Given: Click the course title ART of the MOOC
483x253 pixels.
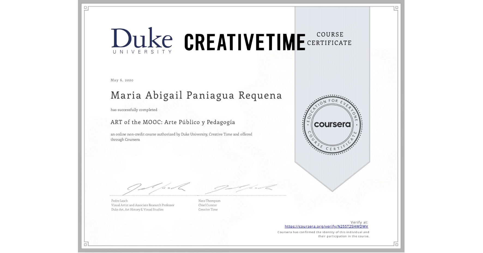Looking at the screenshot, I should pyautogui.click(x=172, y=122).
